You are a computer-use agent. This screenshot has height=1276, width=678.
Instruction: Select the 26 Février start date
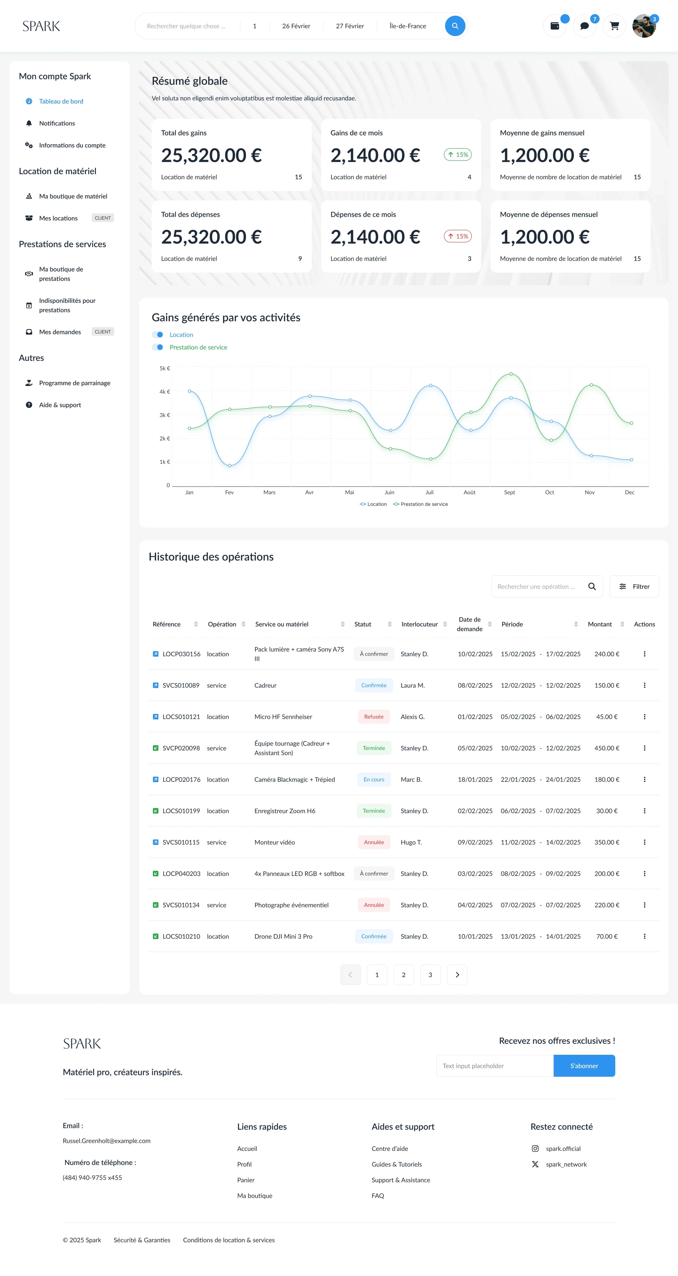tap(296, 26)
